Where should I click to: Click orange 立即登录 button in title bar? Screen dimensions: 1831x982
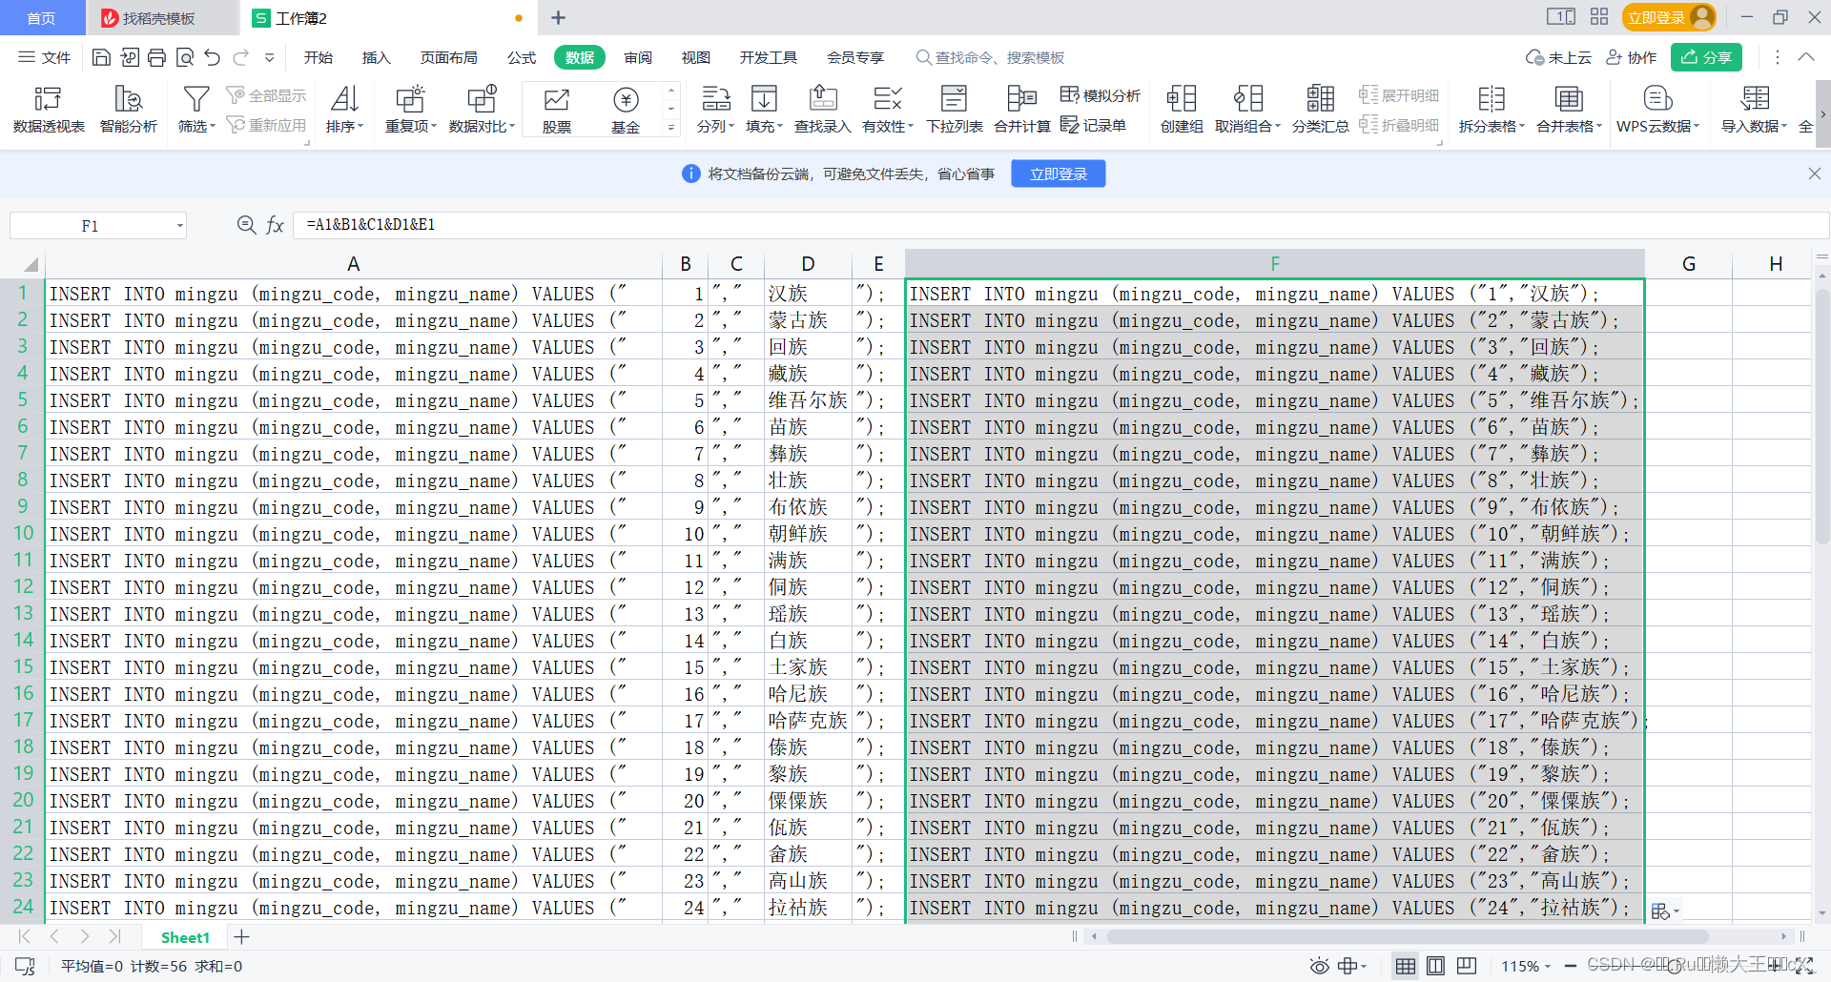click(1669, 17)
